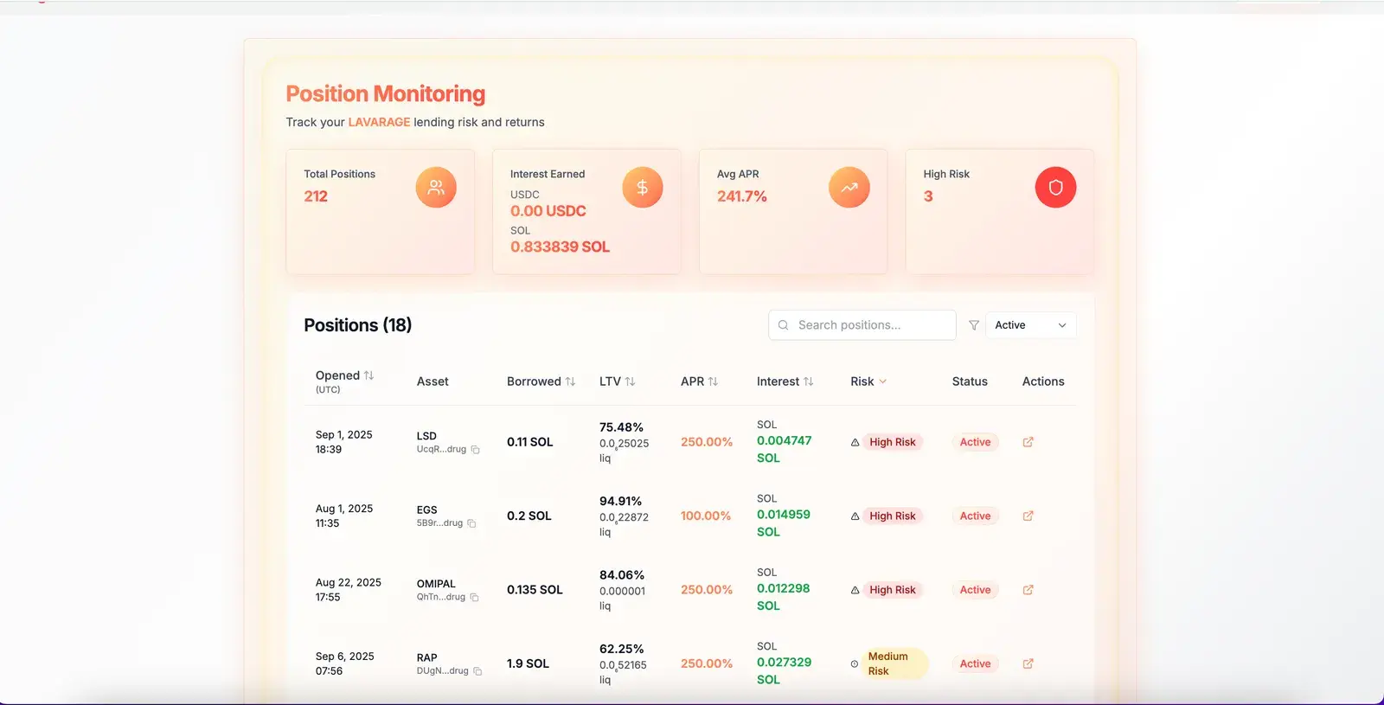The image size is (1384, 705).
Task: Click interest value 0.027329 SOL
Action: pos(784,670)
